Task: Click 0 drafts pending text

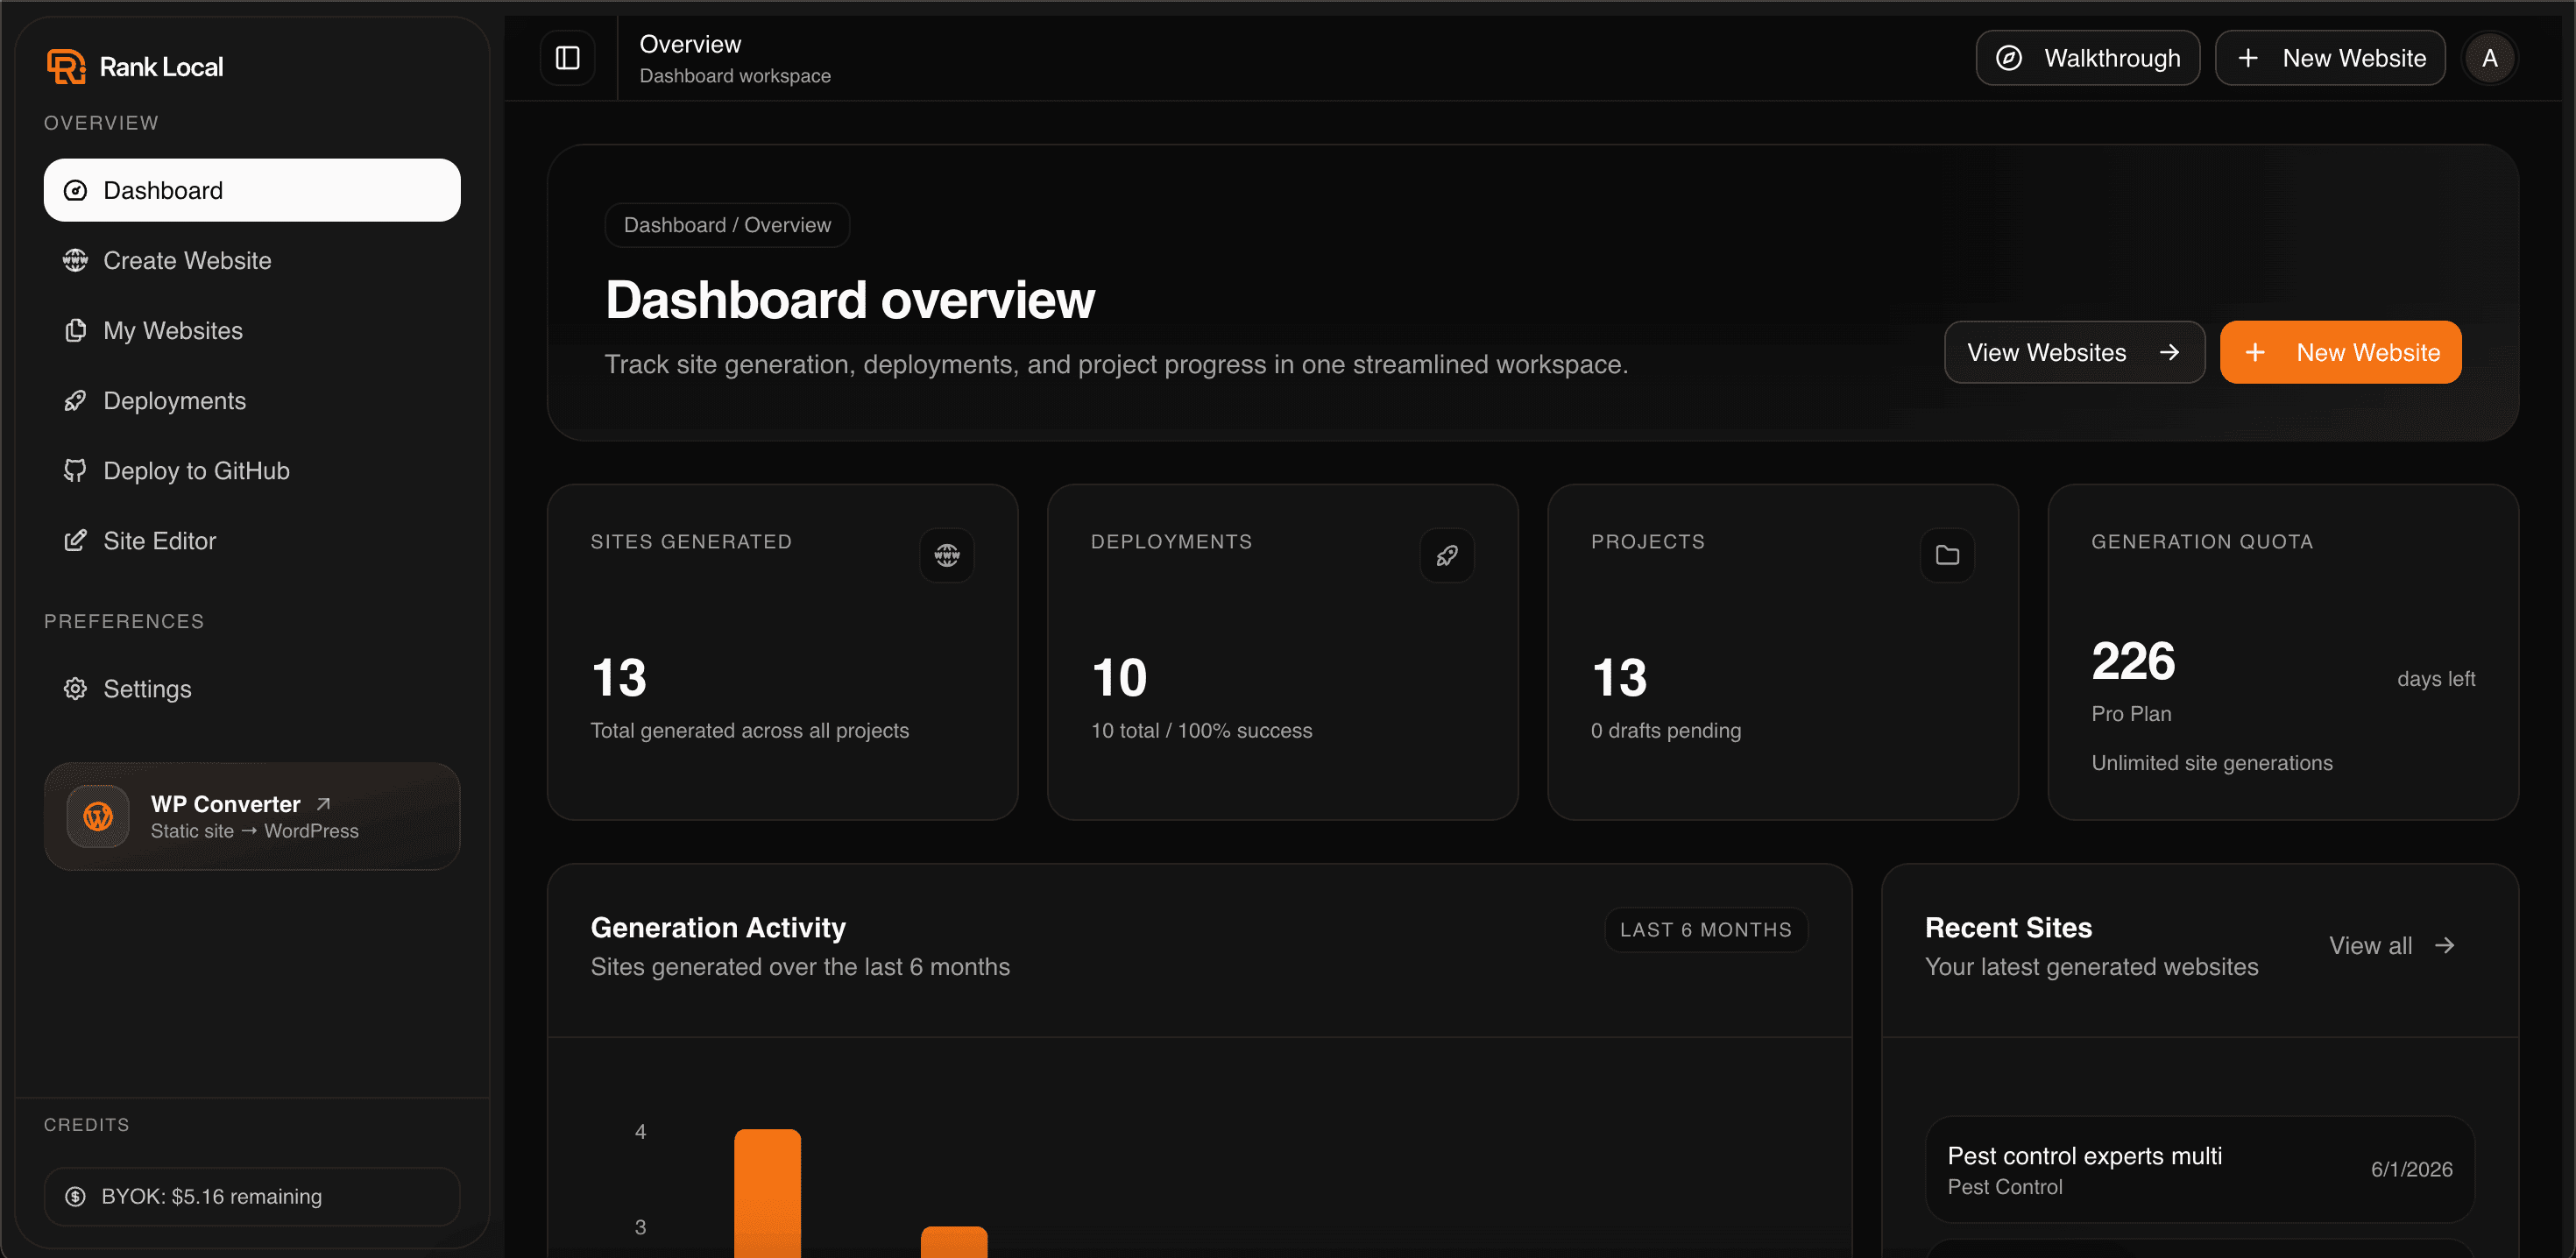Action: pos(1666,731)
